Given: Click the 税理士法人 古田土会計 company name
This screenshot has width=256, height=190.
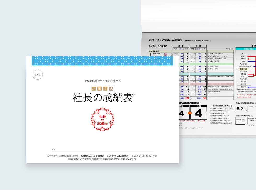Looking at the screenshot, I should click(92, 156).
